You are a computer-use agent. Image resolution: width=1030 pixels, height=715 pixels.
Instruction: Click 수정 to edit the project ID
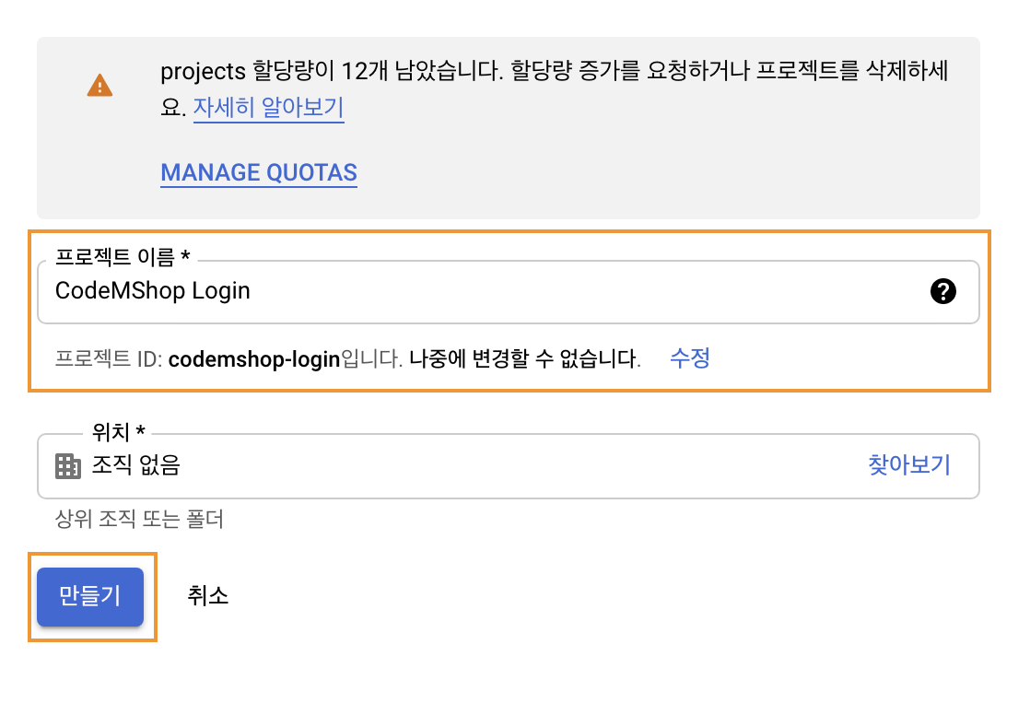[x=689, y=358]
